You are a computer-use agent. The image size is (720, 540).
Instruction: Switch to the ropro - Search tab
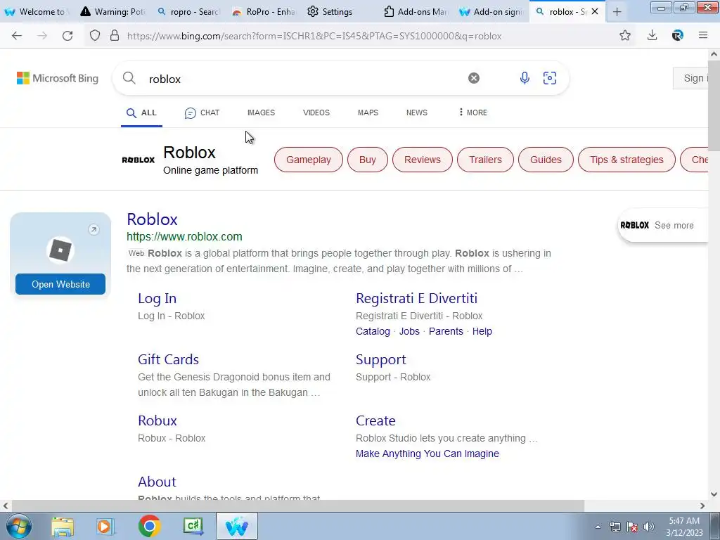[188, 12]
